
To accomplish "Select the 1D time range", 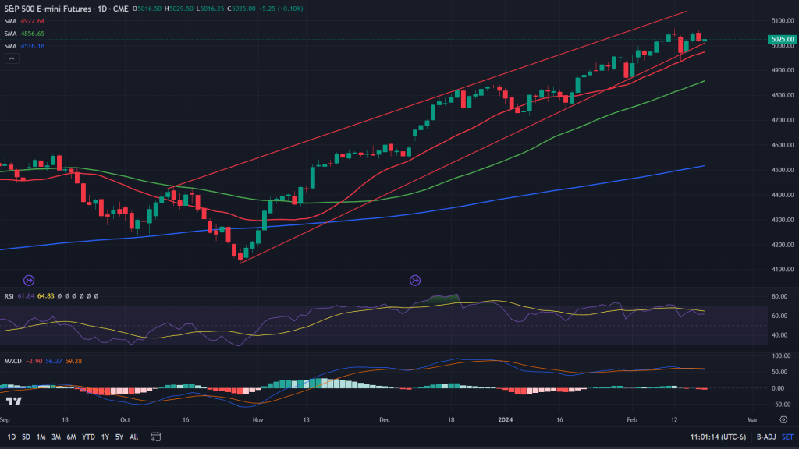I will (x=12, y=437).
